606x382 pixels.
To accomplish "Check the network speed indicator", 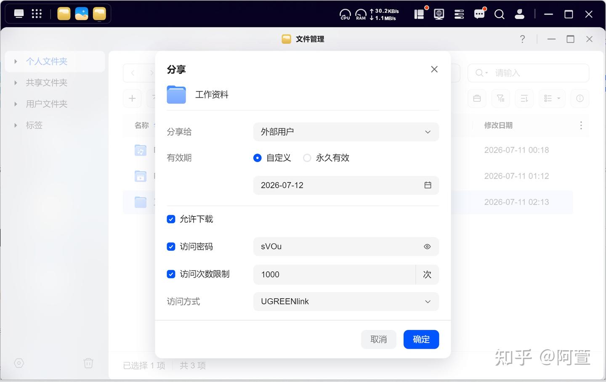I will tap(384, 14).
